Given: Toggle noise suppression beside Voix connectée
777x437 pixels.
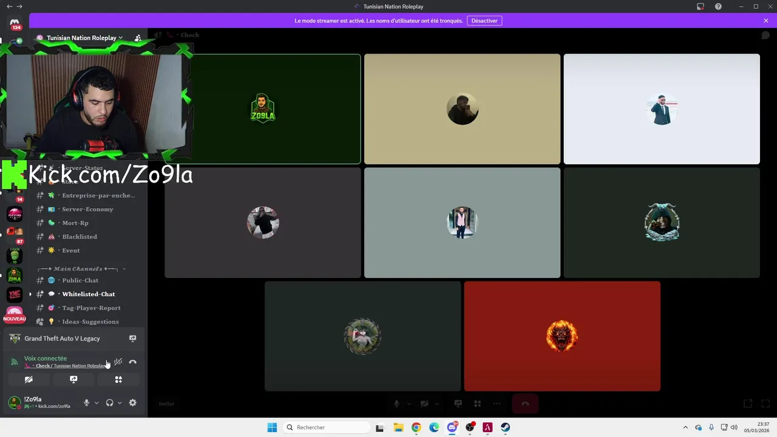Looking at the screenshot, I should 118,362.
